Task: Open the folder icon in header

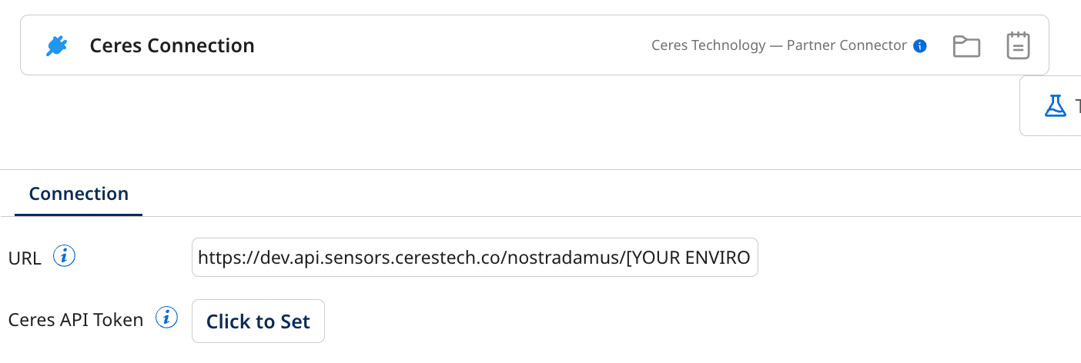Action: (x=966, y=46)
